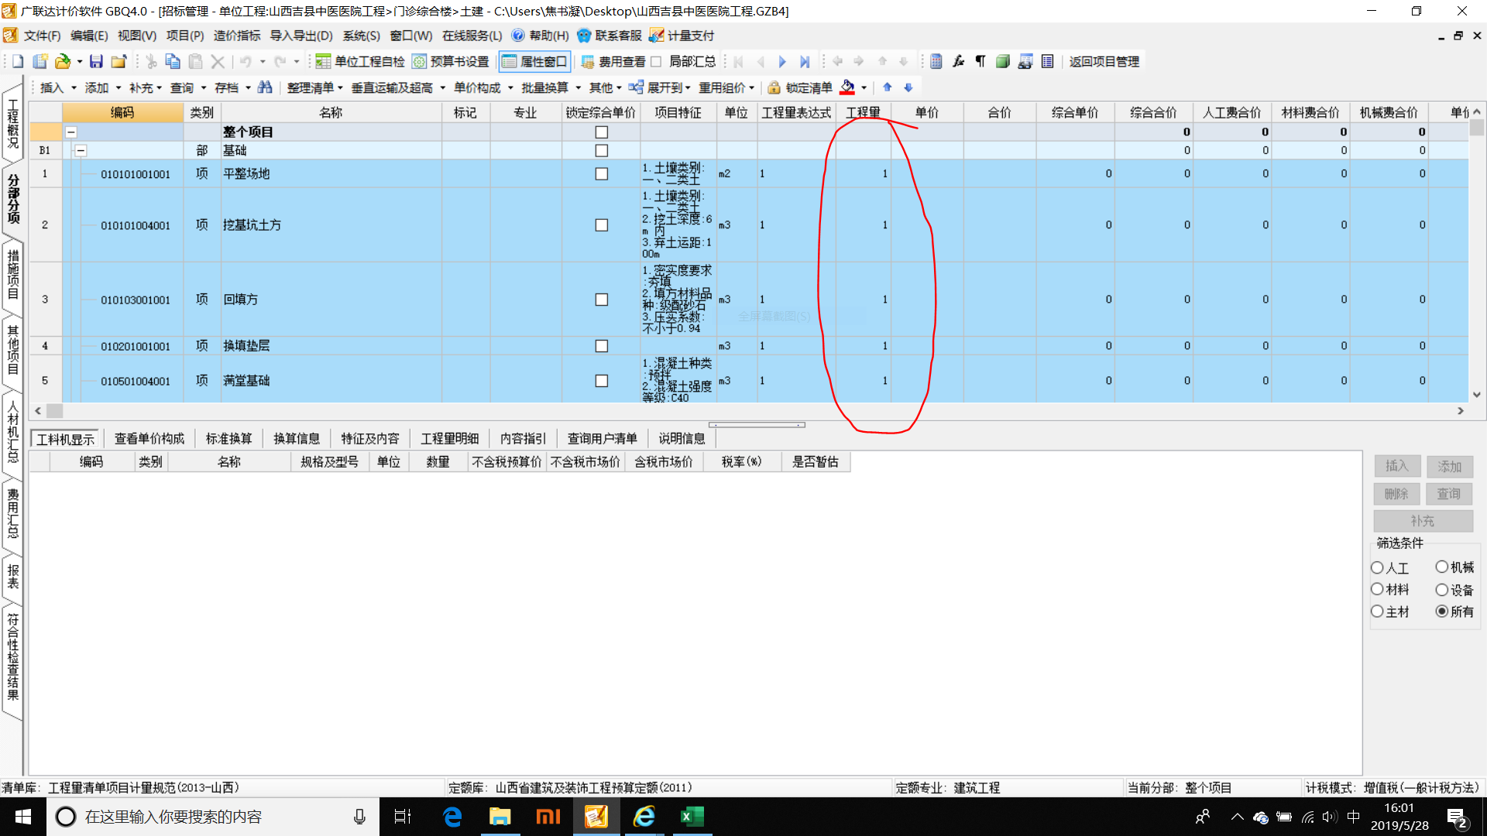Move item up with blue arrow

click(888, 87)
